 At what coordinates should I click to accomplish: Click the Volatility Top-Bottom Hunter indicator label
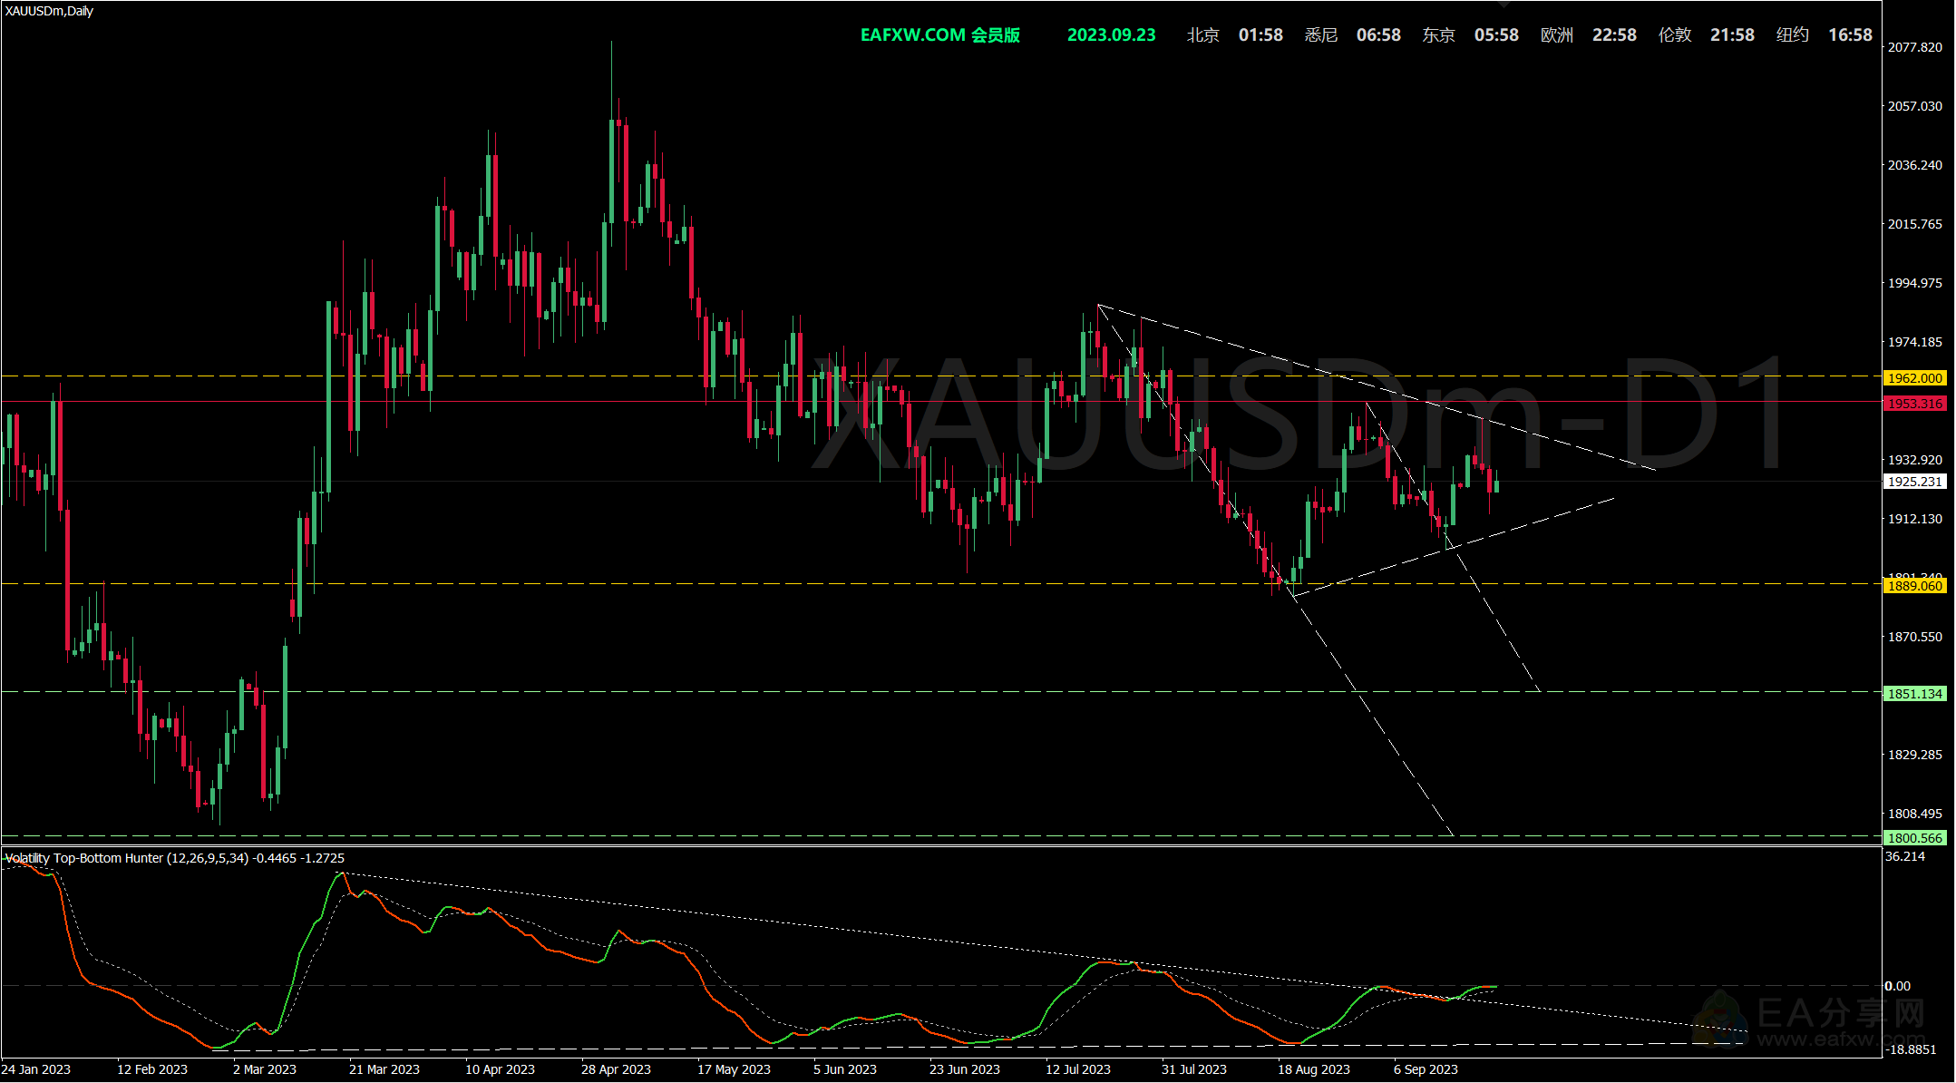(x=174, y=858)
